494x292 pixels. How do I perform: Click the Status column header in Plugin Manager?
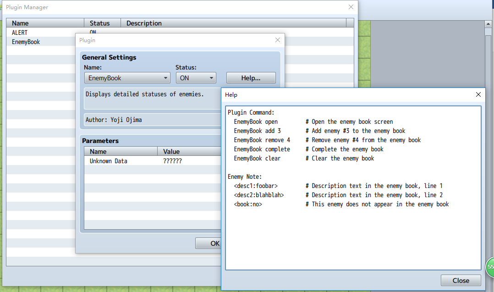click(x=102, y=23)
